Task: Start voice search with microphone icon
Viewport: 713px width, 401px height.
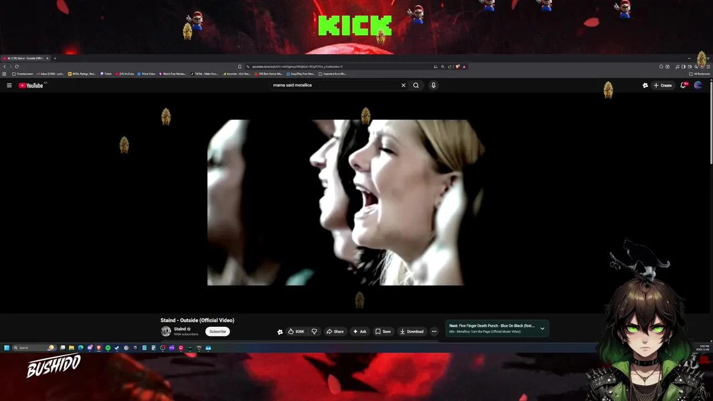Action: click(x=433, y=85)
